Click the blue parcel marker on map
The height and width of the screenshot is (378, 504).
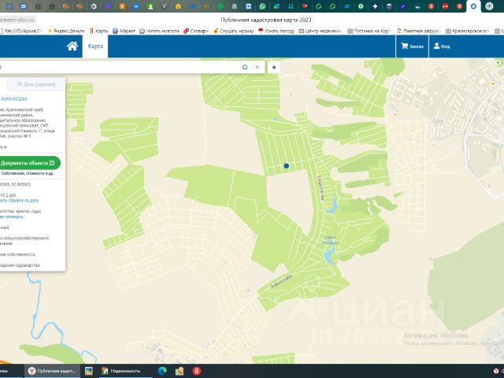tap(286, 165)
